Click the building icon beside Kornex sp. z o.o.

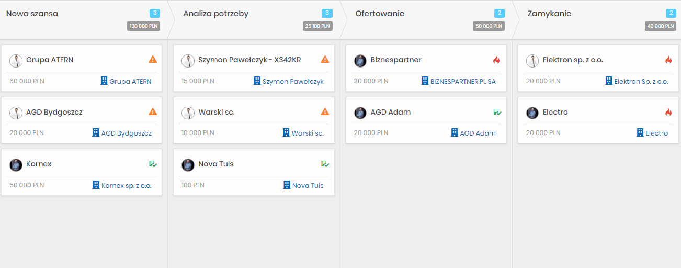(96, 185)
